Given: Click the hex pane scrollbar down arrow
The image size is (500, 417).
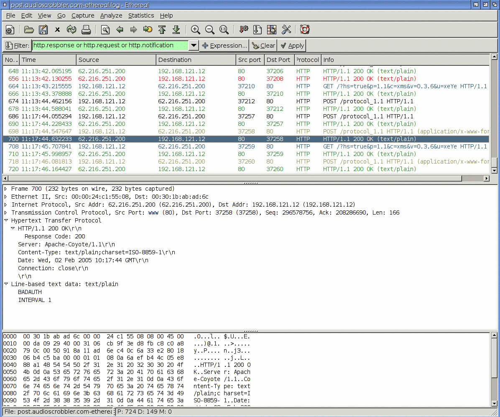Looking at the screenshot, I should (494, 404).
